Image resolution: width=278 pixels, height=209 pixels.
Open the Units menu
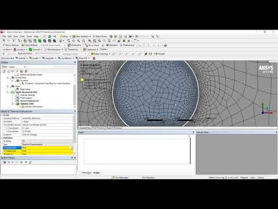pyautogui.click(x=23, y=37)
